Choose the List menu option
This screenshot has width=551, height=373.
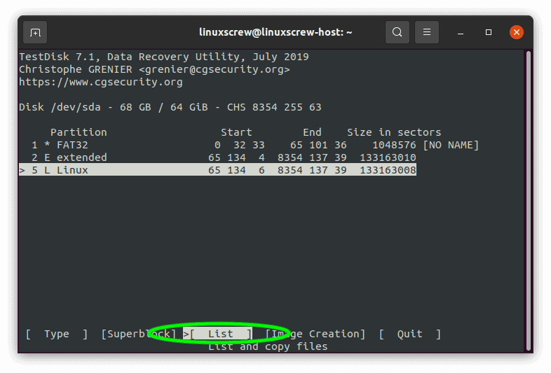click(x=217, y=334)
